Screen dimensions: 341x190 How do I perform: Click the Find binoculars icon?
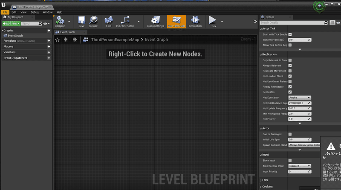109,22
